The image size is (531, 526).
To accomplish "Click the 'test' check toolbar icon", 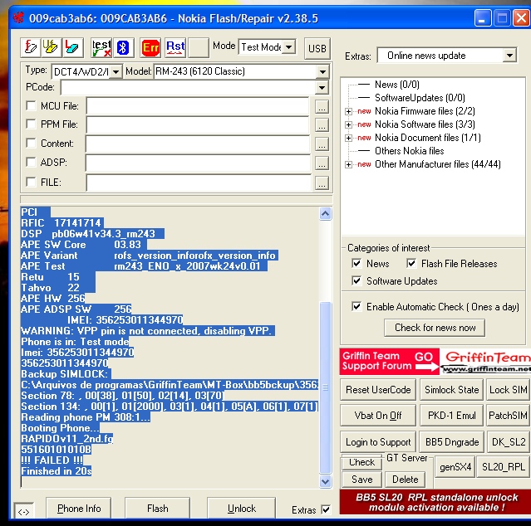I will (x=101, y=47).
